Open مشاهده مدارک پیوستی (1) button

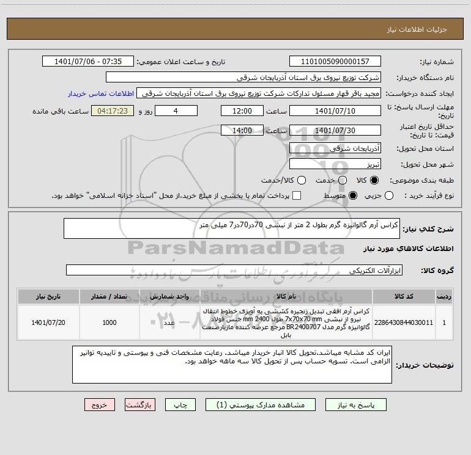click(261, 405)
